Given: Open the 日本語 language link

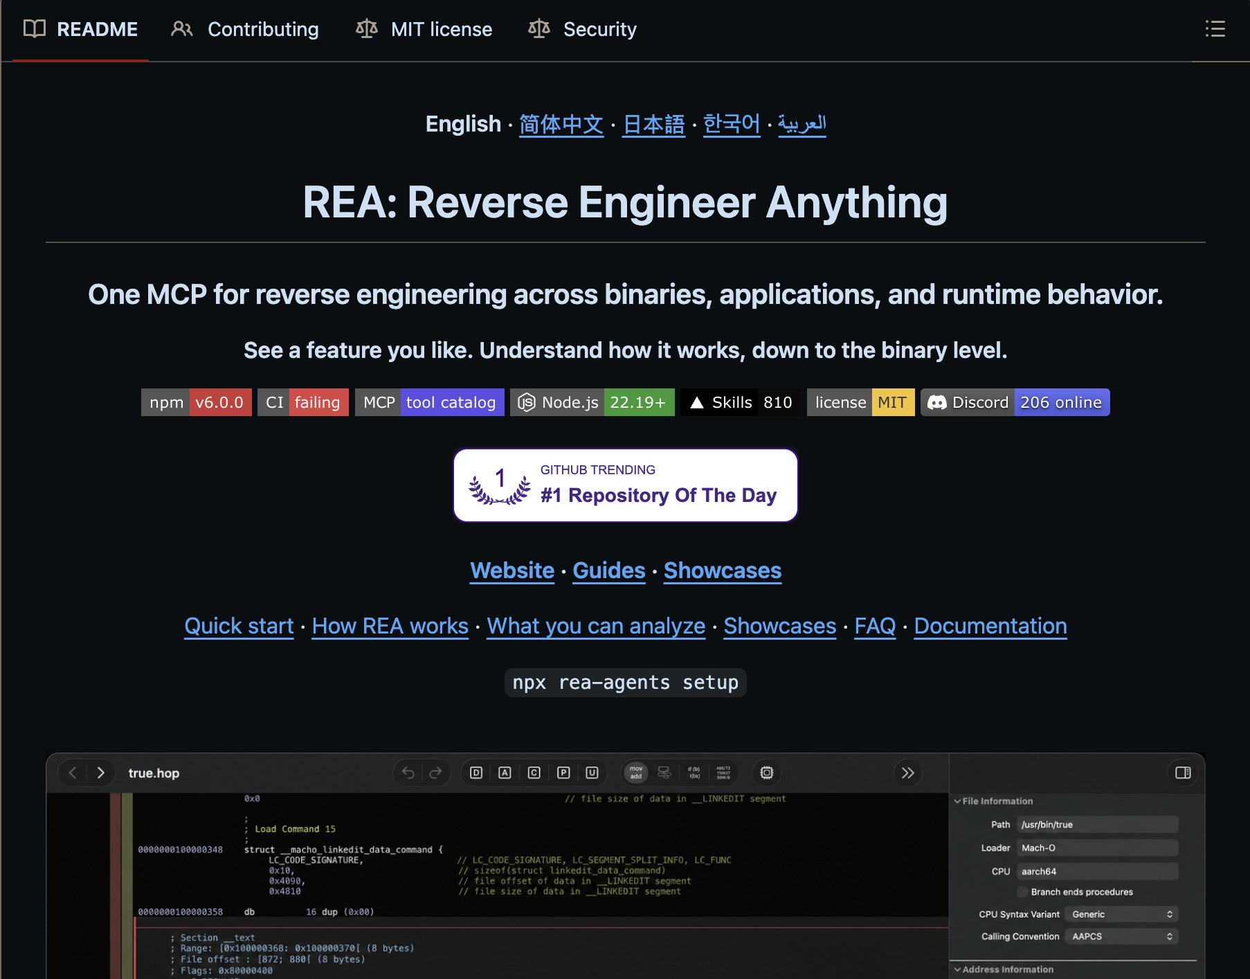Looking at the screenshot, I should pos(653,124).
